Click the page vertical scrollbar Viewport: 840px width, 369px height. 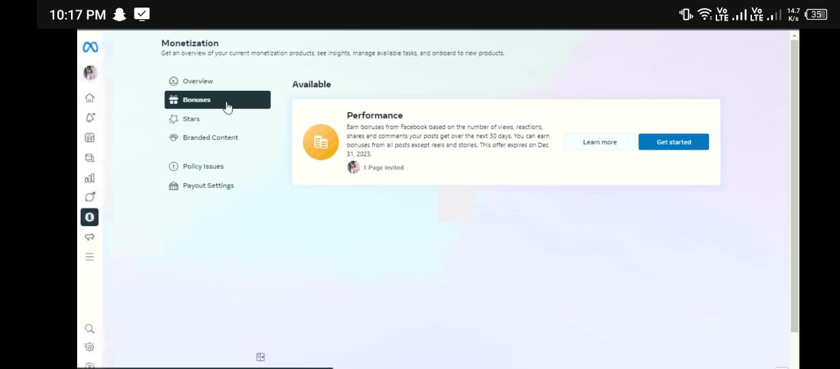[794, 184]
